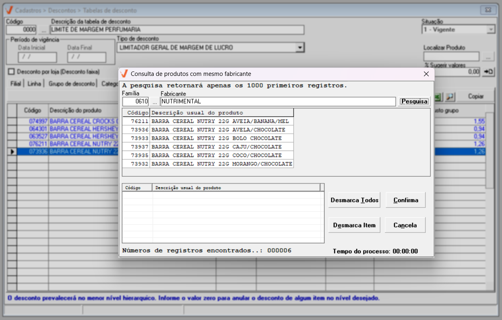
Task: Close the product consultation dialog
Action: click(x=426, y=74)
